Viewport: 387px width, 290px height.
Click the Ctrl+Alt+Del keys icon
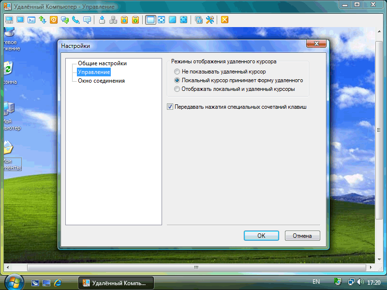point(113,20)
